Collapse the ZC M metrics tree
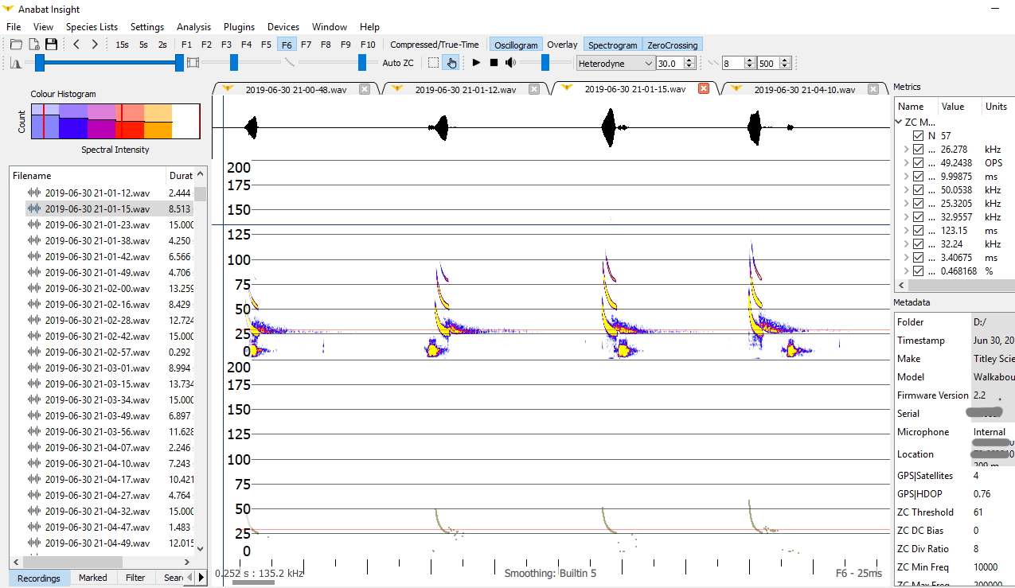 click(900, 122)
